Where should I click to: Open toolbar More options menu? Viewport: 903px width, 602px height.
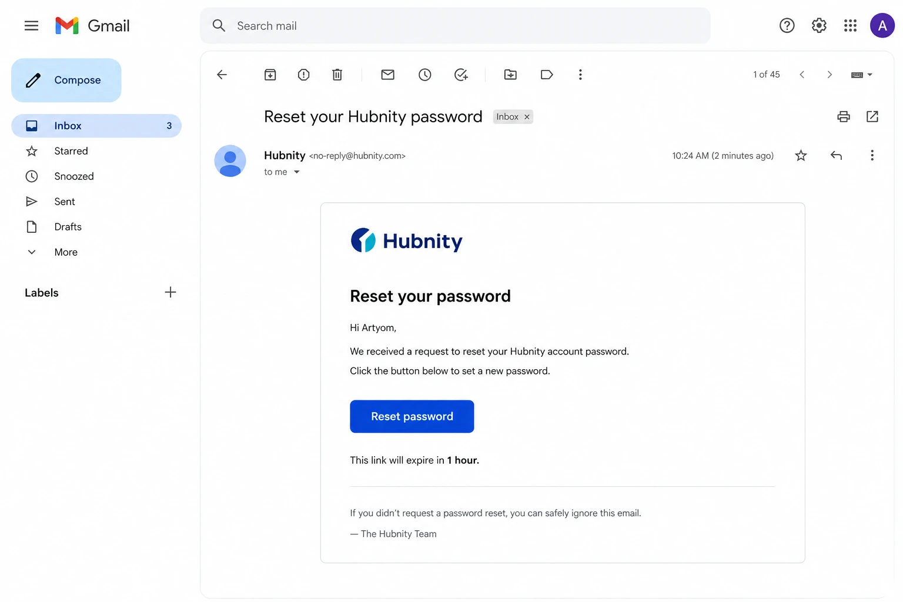pos(580,75)
